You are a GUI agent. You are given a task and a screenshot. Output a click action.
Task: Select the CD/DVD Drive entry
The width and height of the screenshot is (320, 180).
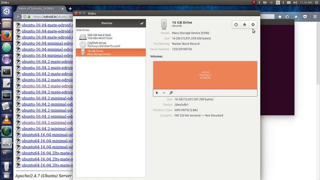click(111, 44)
